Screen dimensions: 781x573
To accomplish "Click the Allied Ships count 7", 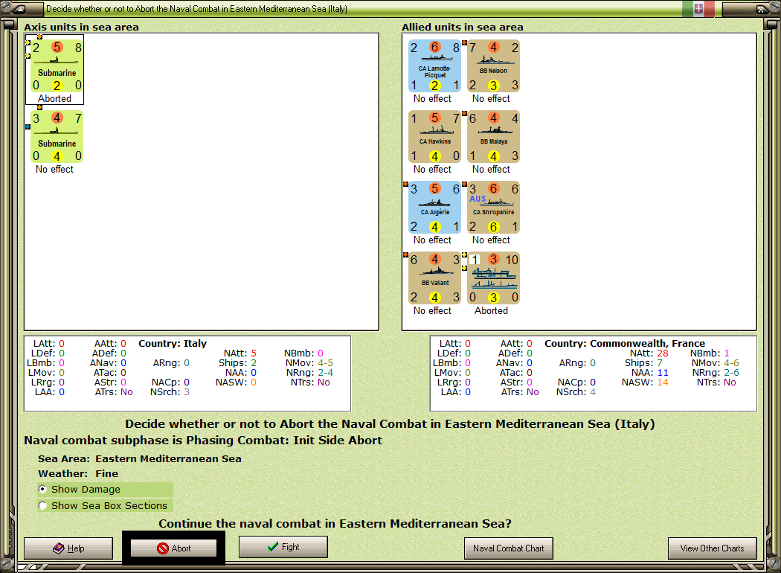I will (x=660, y=363).
